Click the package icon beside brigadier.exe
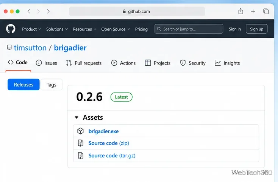Viewport: 278px width, 182px height. 81,131
